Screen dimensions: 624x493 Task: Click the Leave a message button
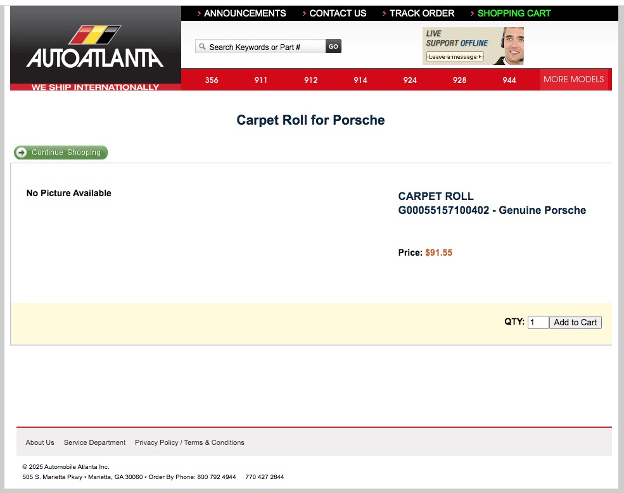coord(455,57)
